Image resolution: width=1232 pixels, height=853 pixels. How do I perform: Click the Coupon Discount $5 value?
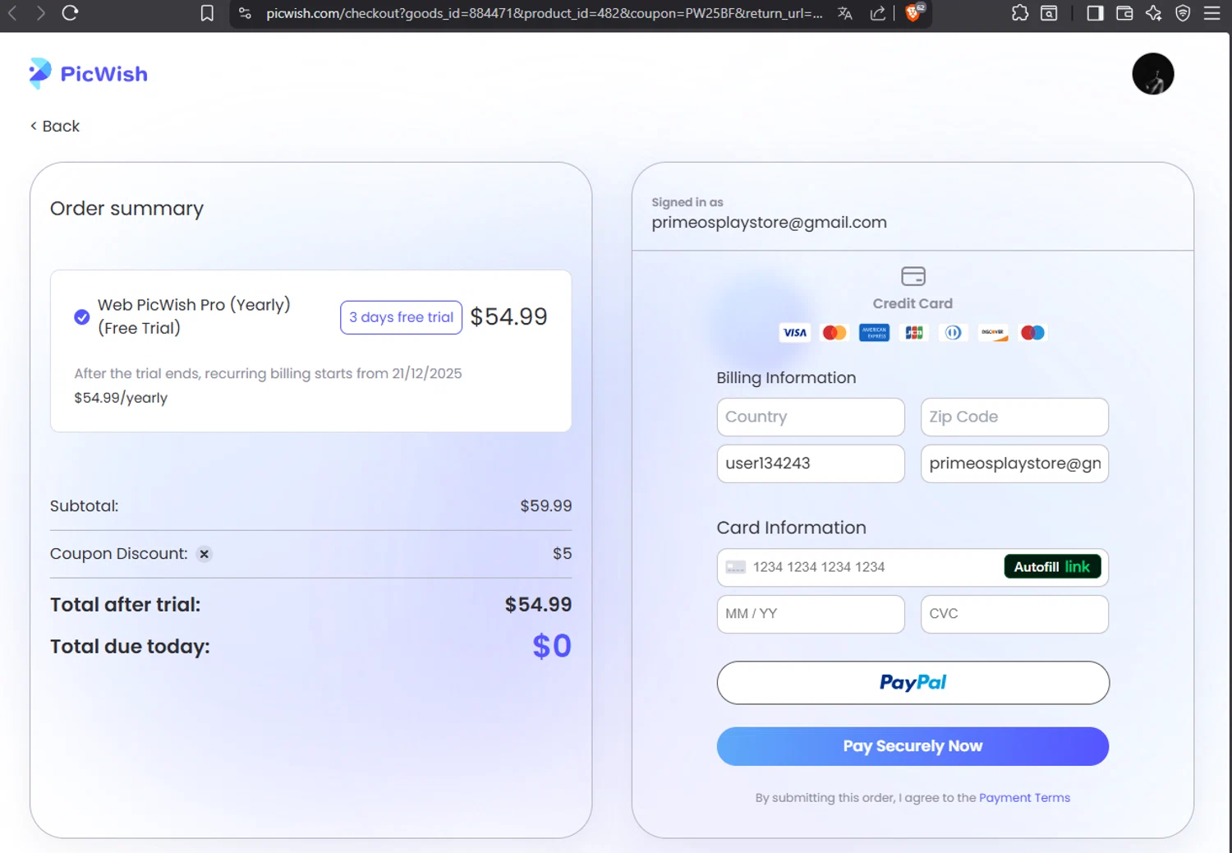563,554
